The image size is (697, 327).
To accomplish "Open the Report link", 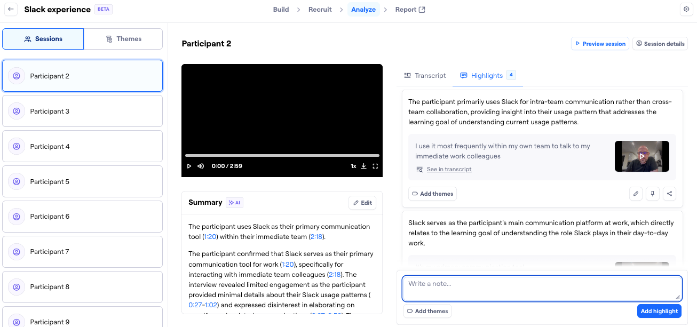I will coord(410,10).
